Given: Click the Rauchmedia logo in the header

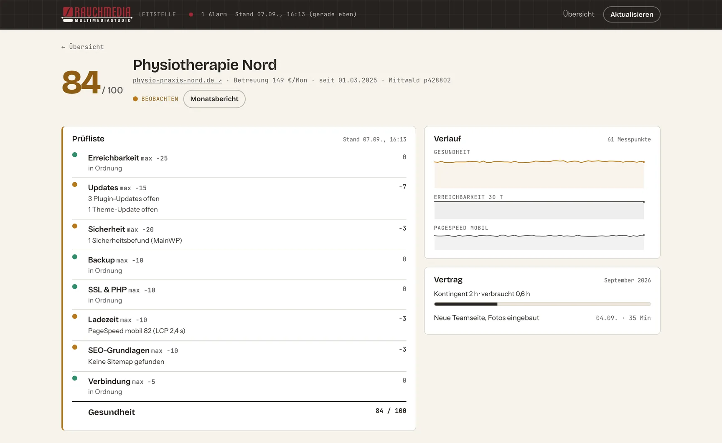Looking at the screenshot, I should [97, 14].
